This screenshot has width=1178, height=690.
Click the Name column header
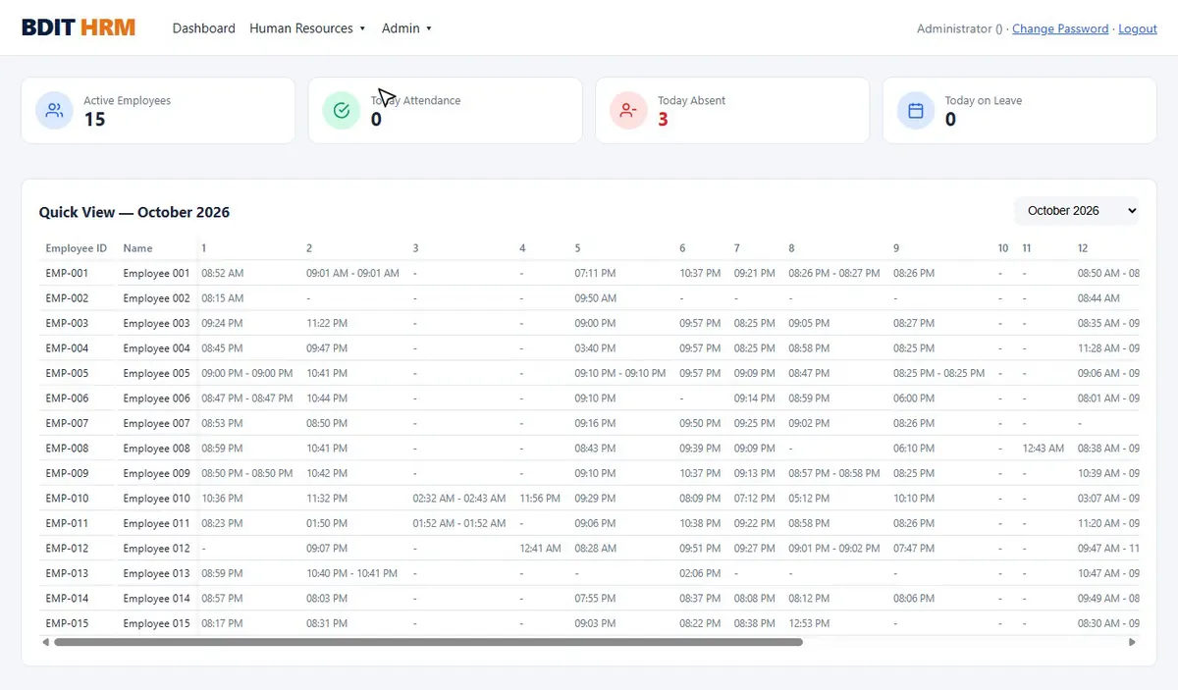click(138, 248)
